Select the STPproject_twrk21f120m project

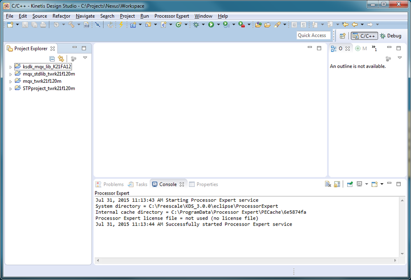(49, 89)
